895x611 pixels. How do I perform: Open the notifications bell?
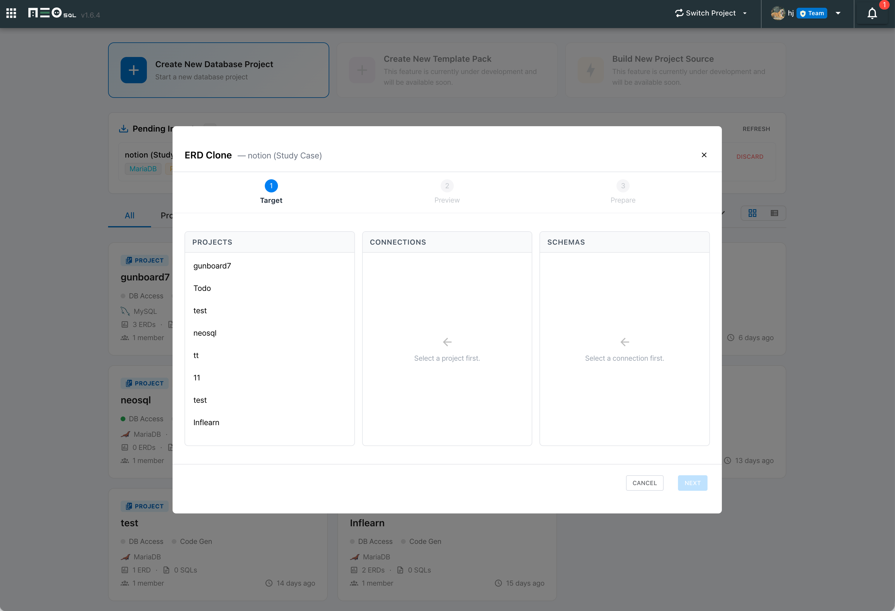(872, 13)
